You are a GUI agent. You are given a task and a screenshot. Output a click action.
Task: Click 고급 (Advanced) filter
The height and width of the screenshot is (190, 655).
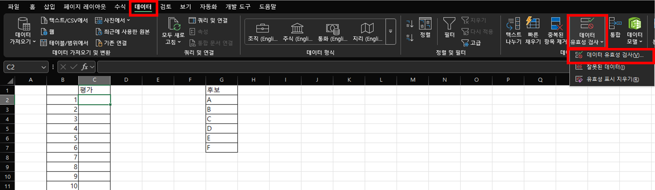tap(471, 43)
